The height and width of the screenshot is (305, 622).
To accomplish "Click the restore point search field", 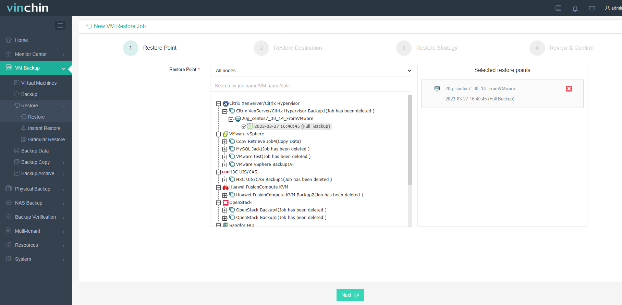I will 311,86.
